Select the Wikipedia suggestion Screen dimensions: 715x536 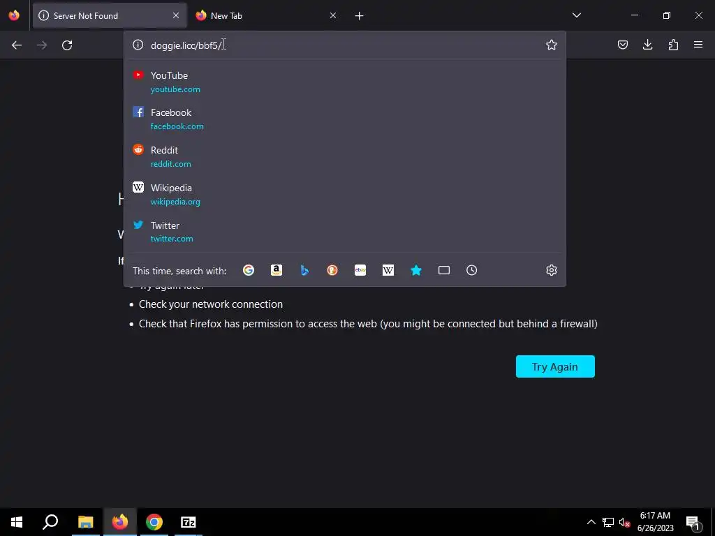(x=345, y=194)
